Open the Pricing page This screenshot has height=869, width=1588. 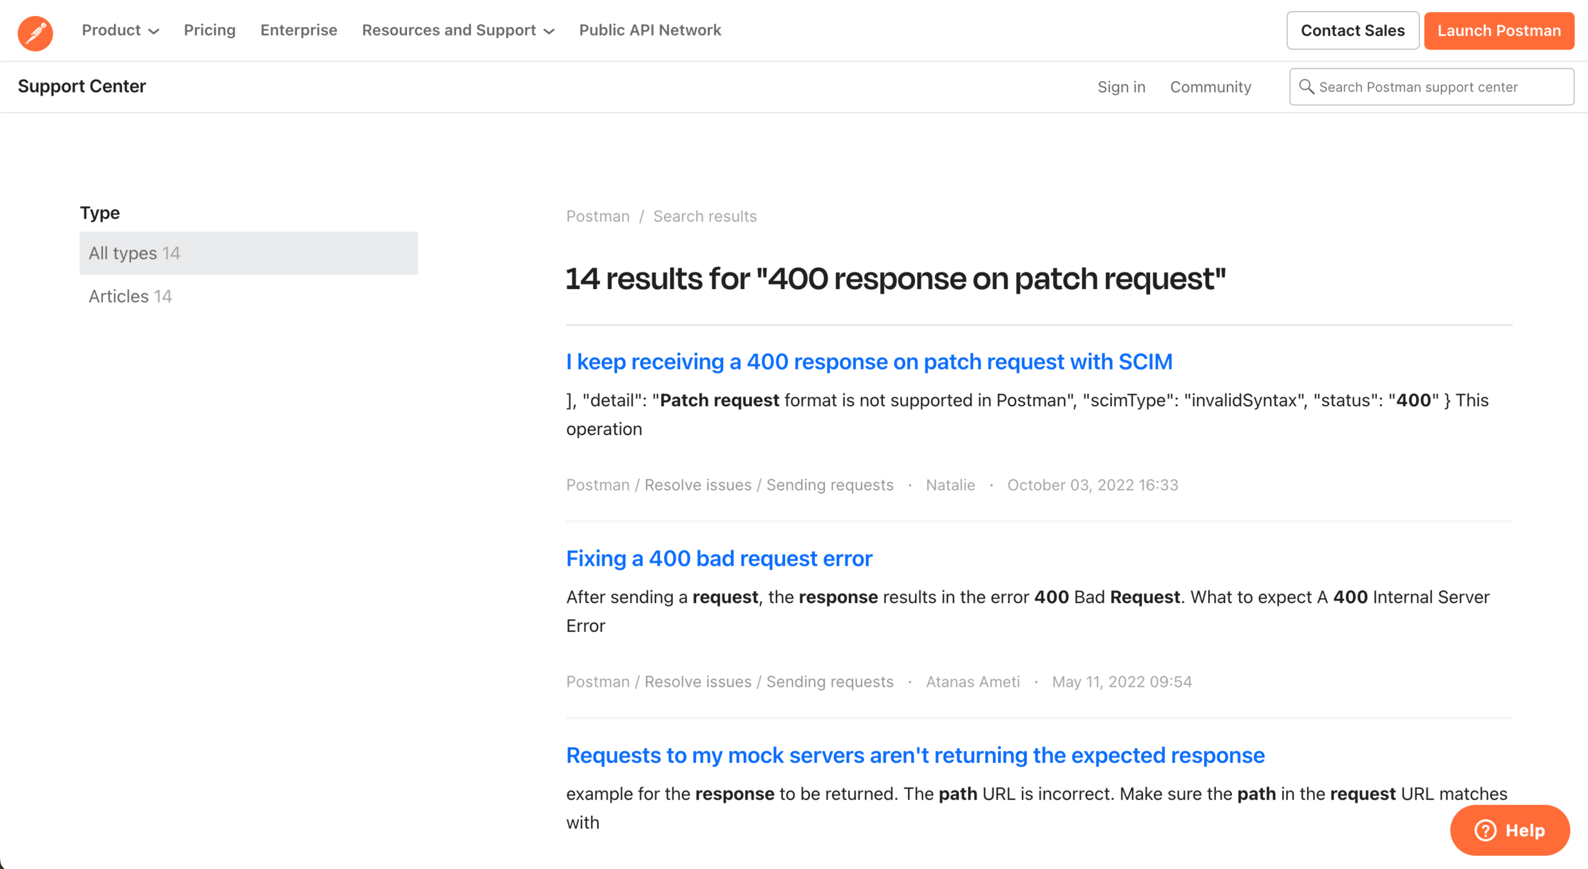[209, 30]
